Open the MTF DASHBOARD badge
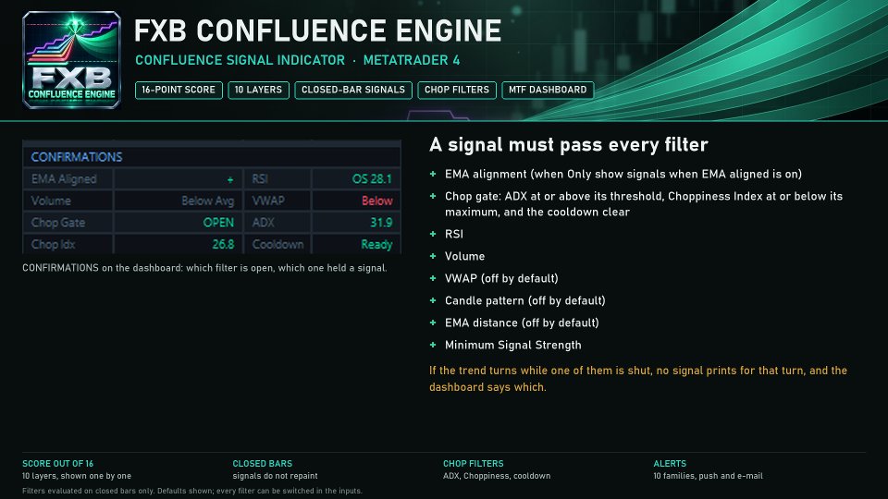 548,90
